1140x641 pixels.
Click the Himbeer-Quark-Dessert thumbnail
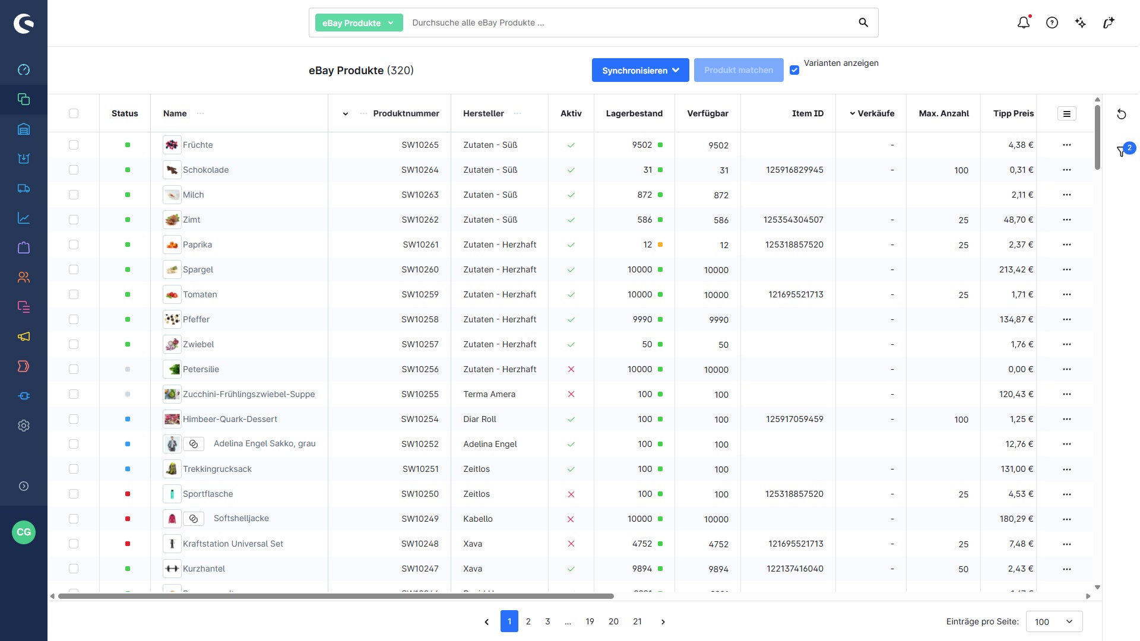[172, 419]
